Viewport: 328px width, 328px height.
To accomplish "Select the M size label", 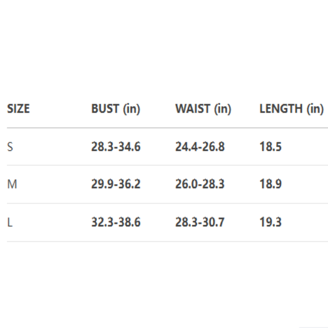I will pos(11,184).
